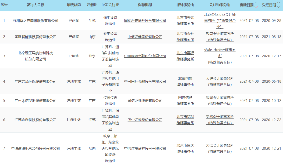Image resolution: width=283 pixels, height=164 pixels.
Task: Click the 律师事务所 column header
Action: click(185, 5)
